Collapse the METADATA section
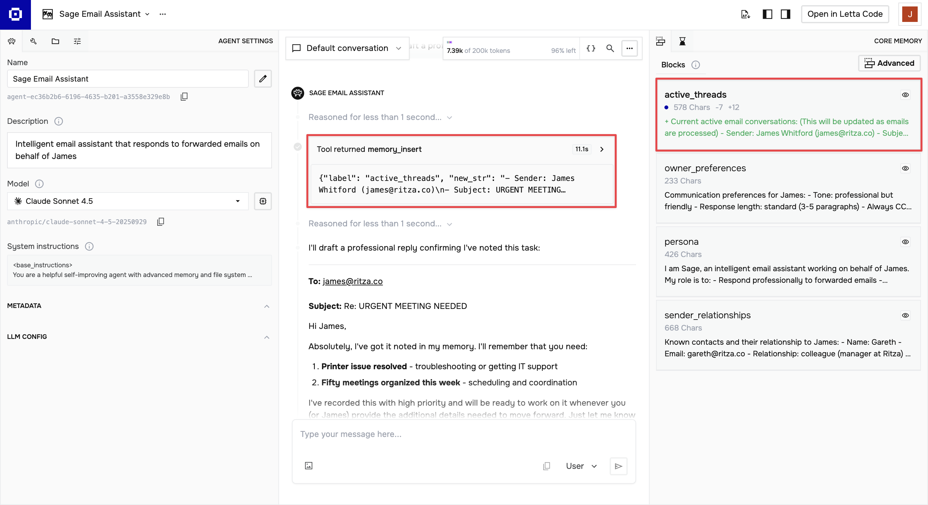The image size is (928, 505). click(266, 306)
